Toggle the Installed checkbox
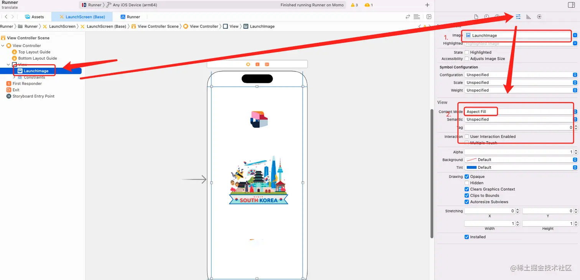The width and height of the screenshot is (580, 280). point(467,237)
